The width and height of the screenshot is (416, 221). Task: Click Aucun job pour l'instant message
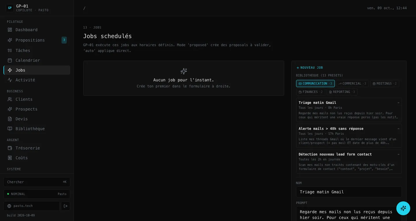(184, 80)
